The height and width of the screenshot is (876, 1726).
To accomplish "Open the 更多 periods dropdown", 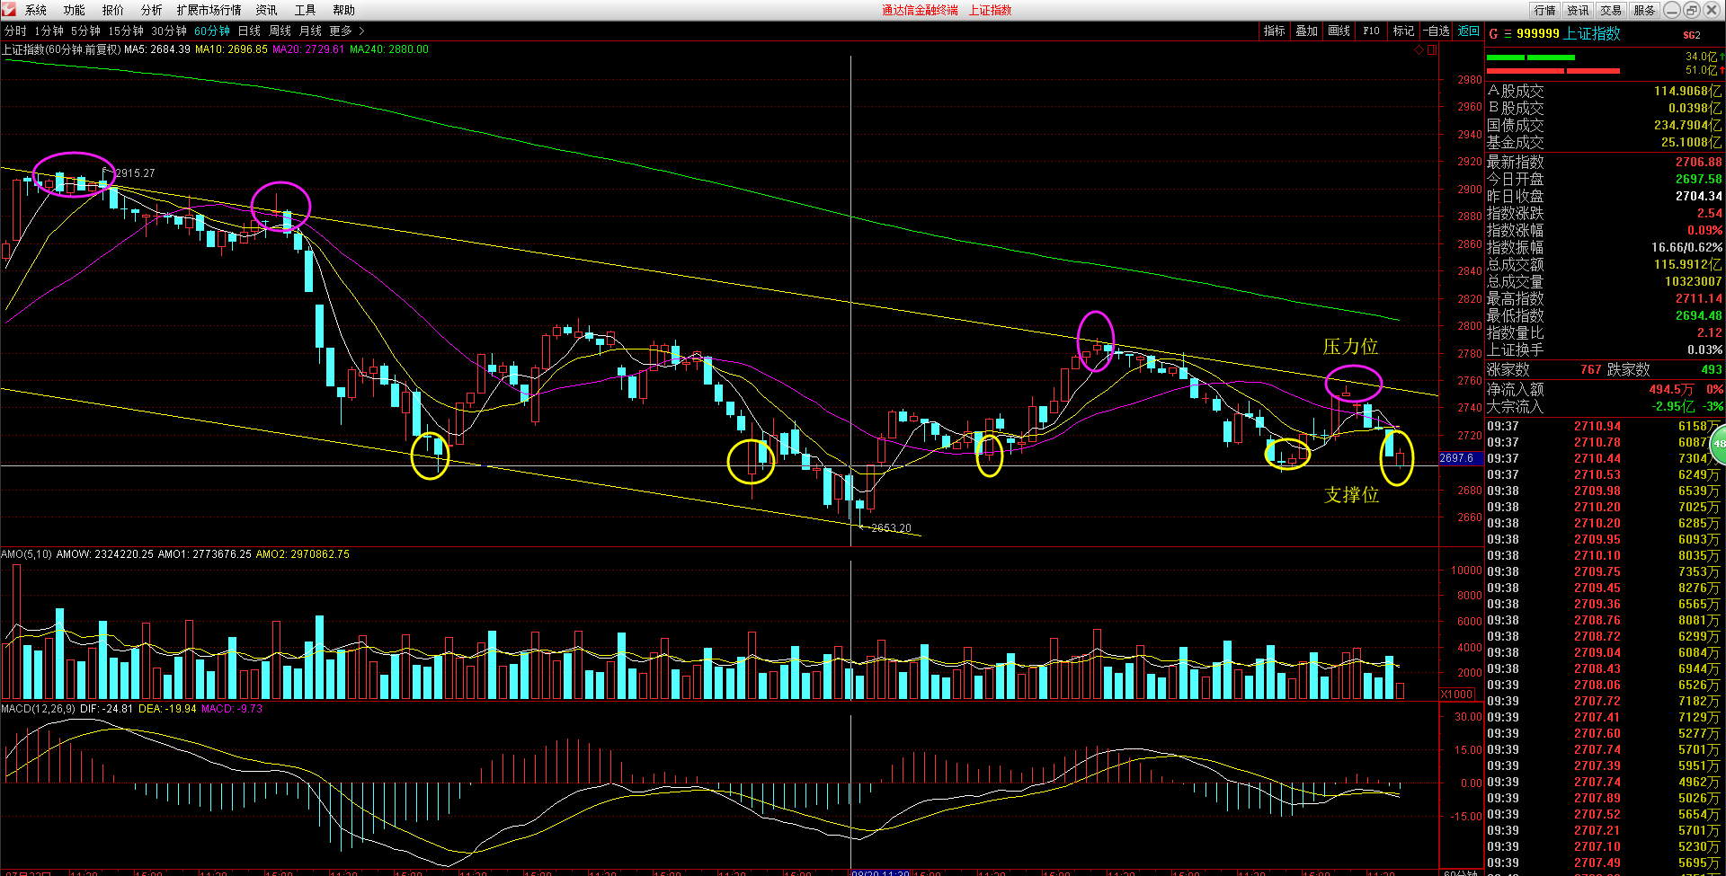I will pos(341,31).
